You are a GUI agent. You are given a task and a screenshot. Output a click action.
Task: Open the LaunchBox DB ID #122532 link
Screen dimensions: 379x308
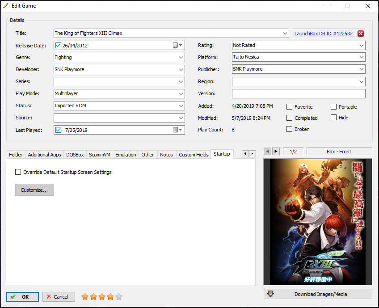(x=324, y=34)
